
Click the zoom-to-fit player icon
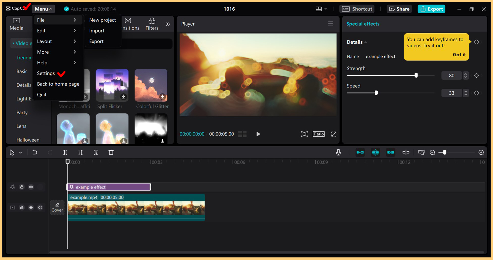304,134
